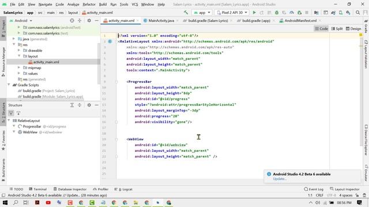Open the Pixel 2 API 30 device dropdown
369x207 pixels.
(232, 13)
